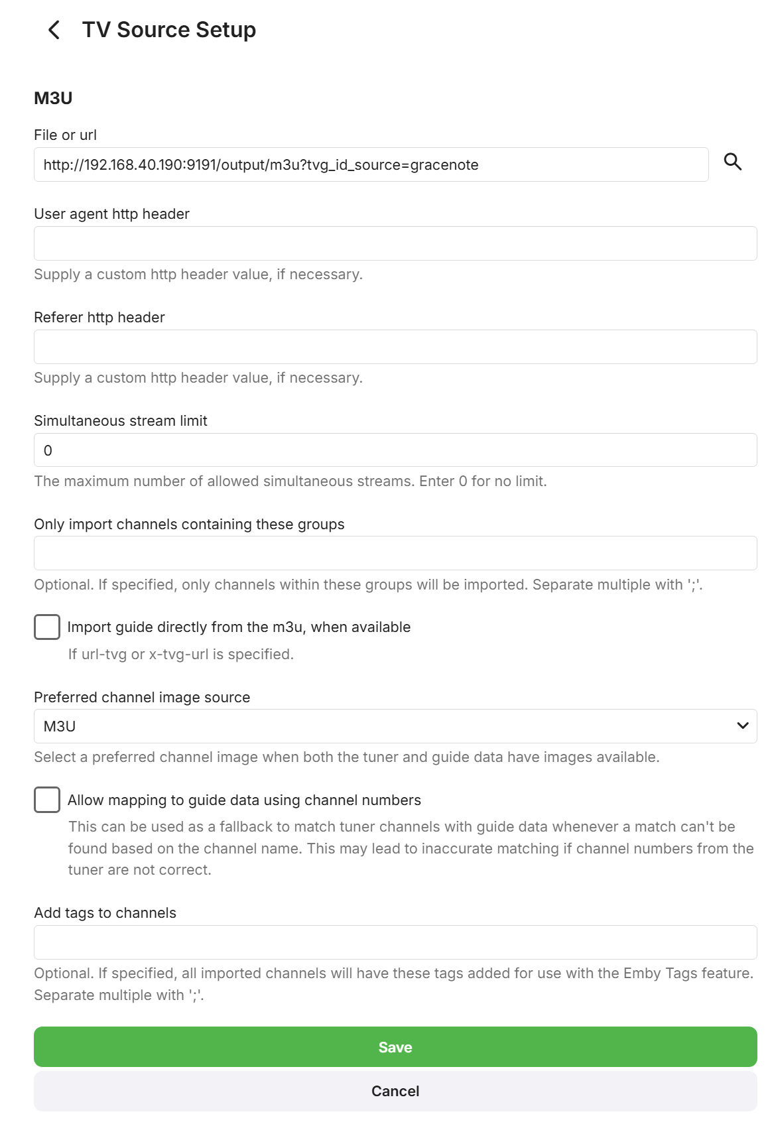The width and height of the screenshot is (768, 1130).
Task: Click the Simultaneous stream limit field
Action: (x=395, y=450)
